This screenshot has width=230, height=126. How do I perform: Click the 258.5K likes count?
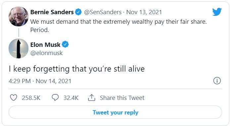click(31, 98)
